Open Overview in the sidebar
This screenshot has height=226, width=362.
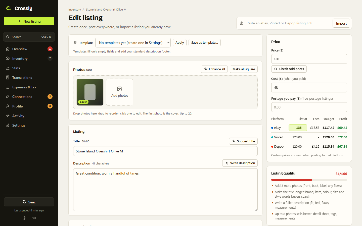(29, 49)
